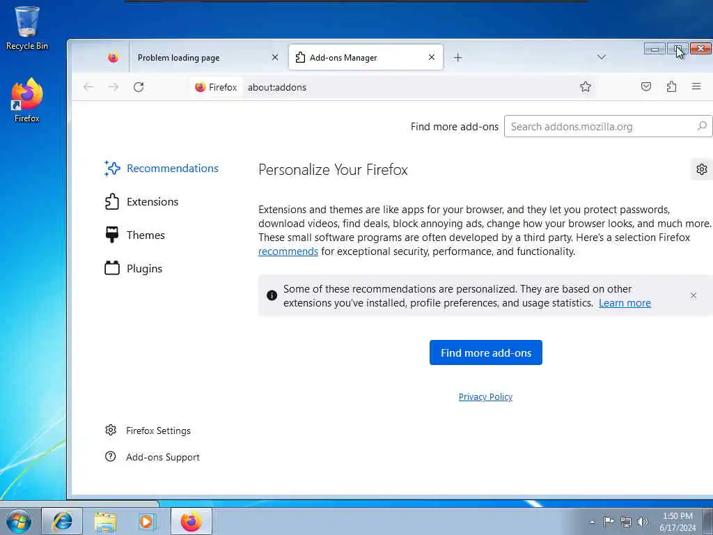Screen dimensions: 713x535
Task: Close the Add-ons Manager tab
Action: pyautogui.click(x=432, y=57)
